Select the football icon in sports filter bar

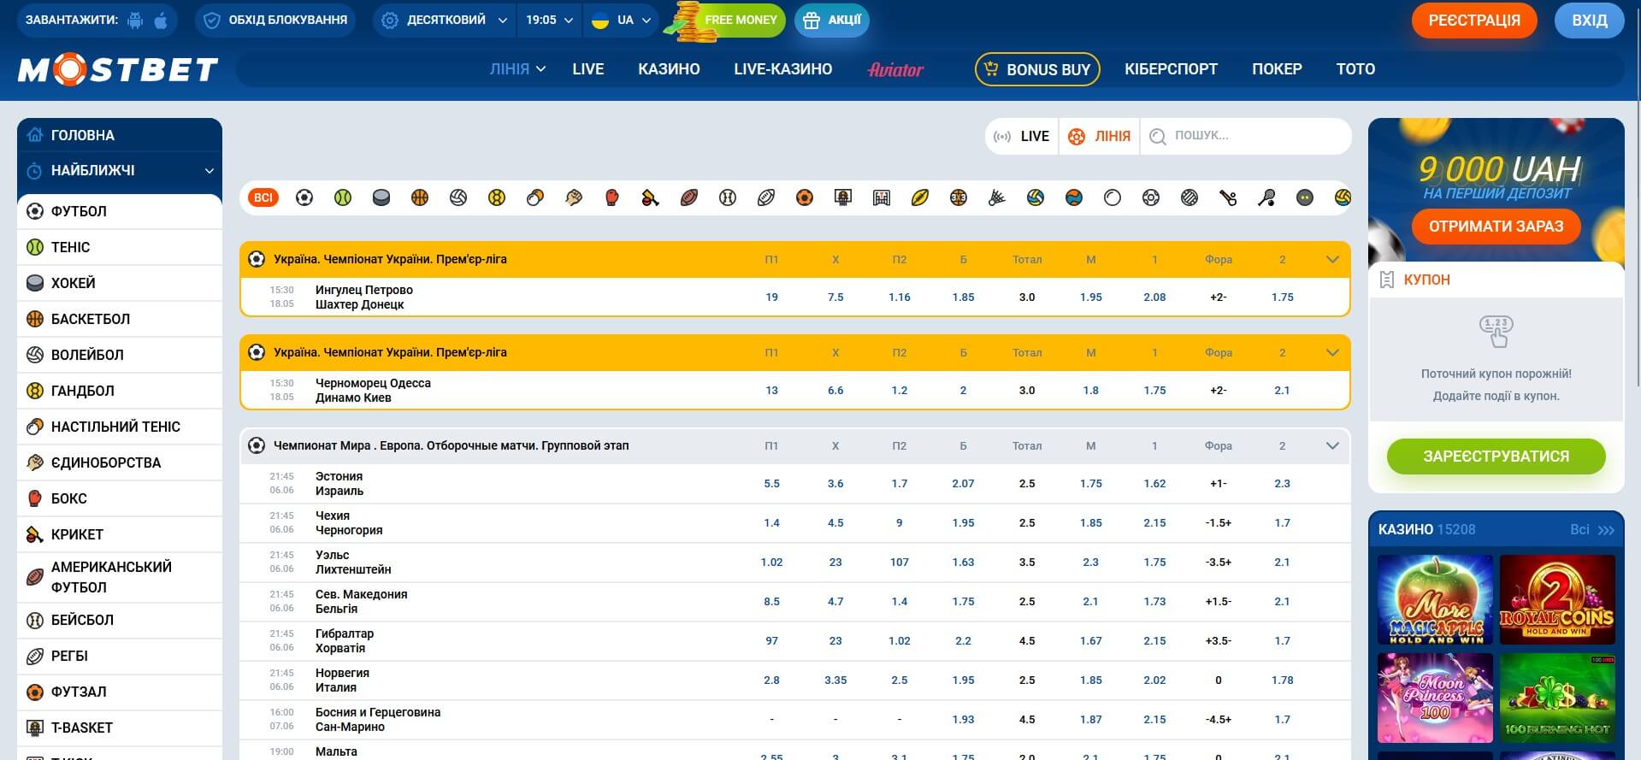[x=304, y=197]
